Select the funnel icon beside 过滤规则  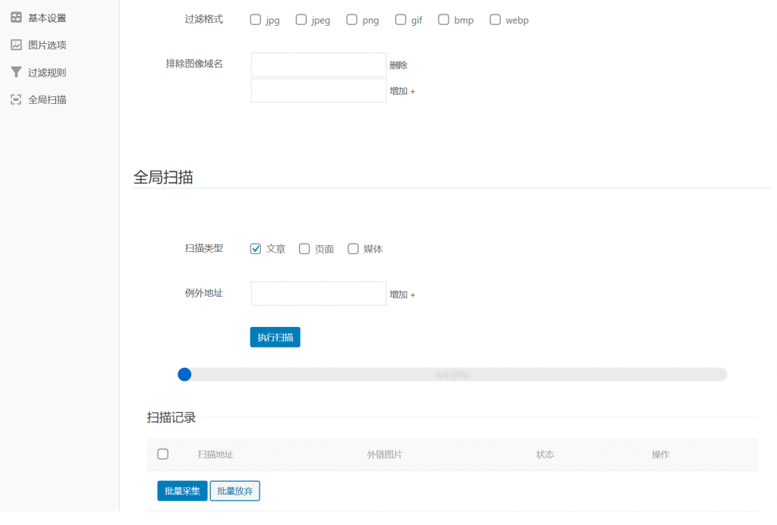pyautogui.click(x=17, y=71)
